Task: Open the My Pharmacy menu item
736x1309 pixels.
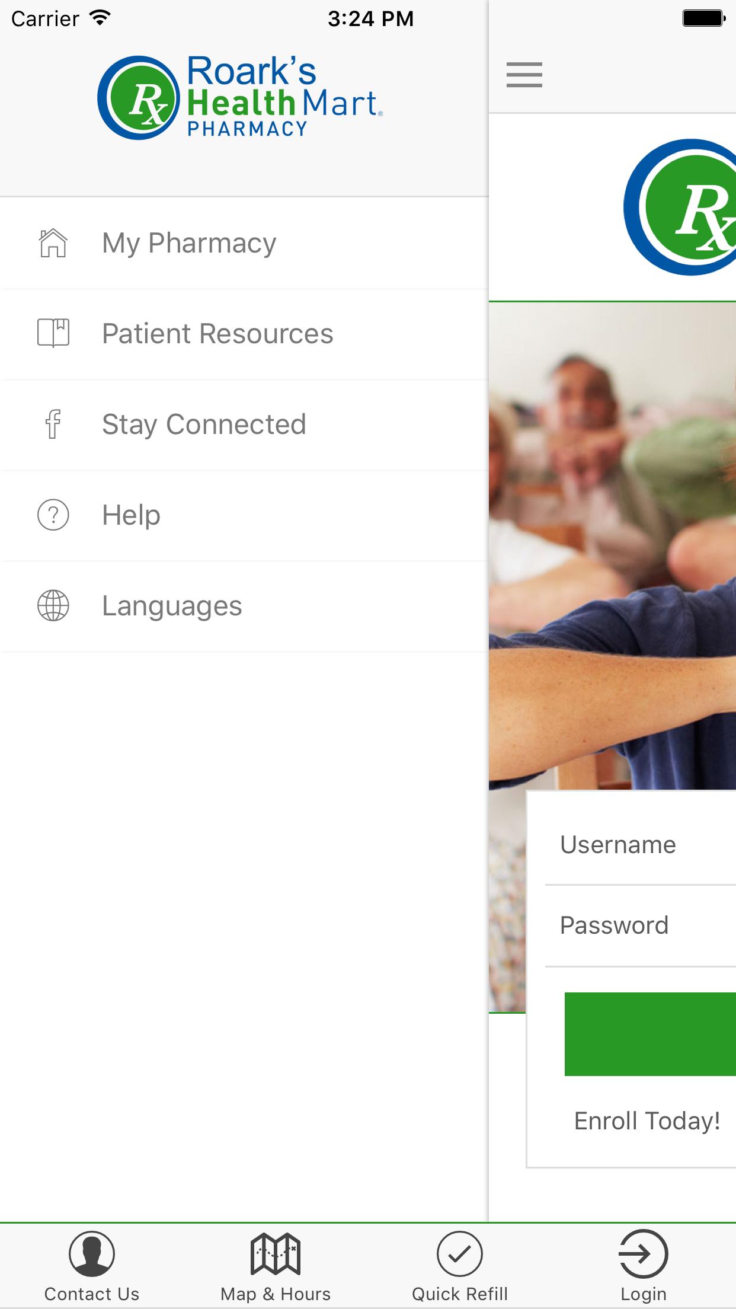Action: pyautogui.click(x=244, y=243)
